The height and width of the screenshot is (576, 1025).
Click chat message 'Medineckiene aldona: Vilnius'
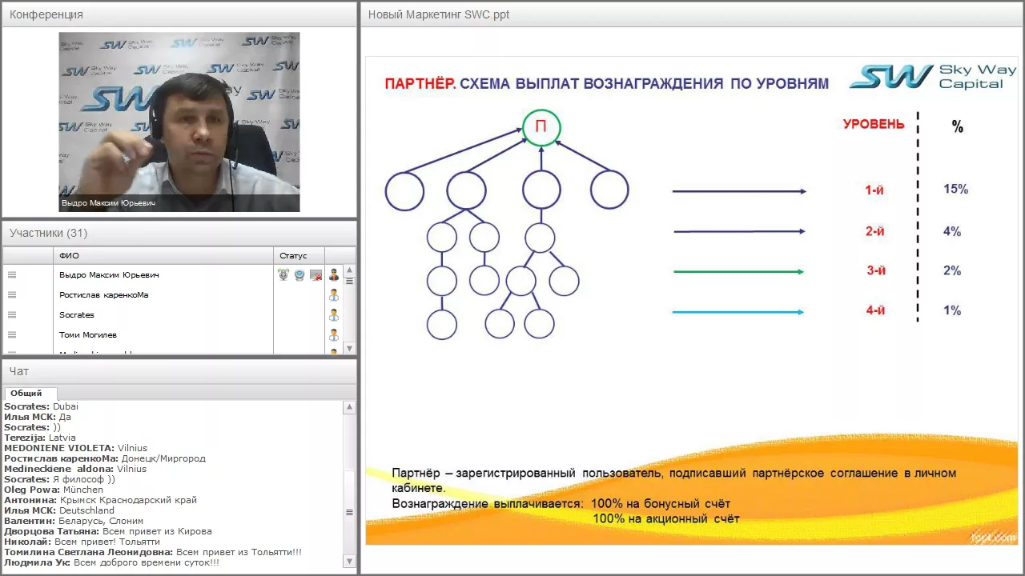pos(75,469)
